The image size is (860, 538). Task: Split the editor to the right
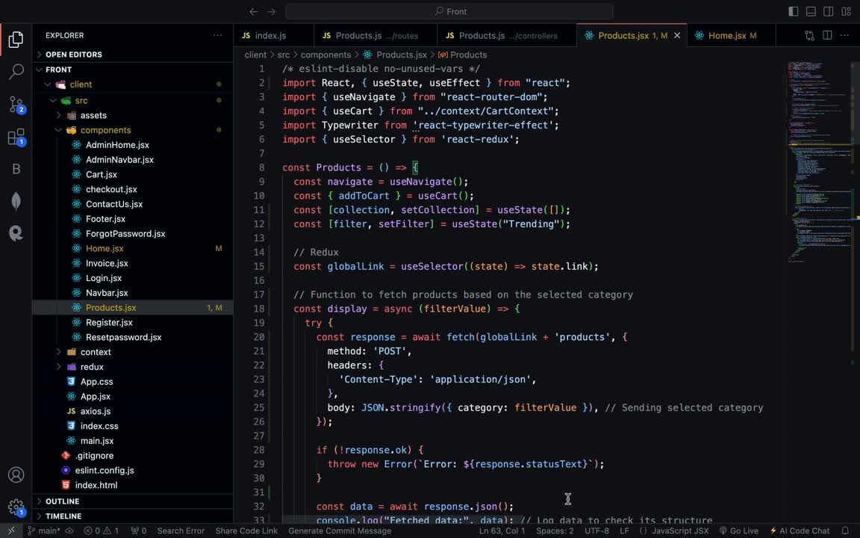[827, 36]
